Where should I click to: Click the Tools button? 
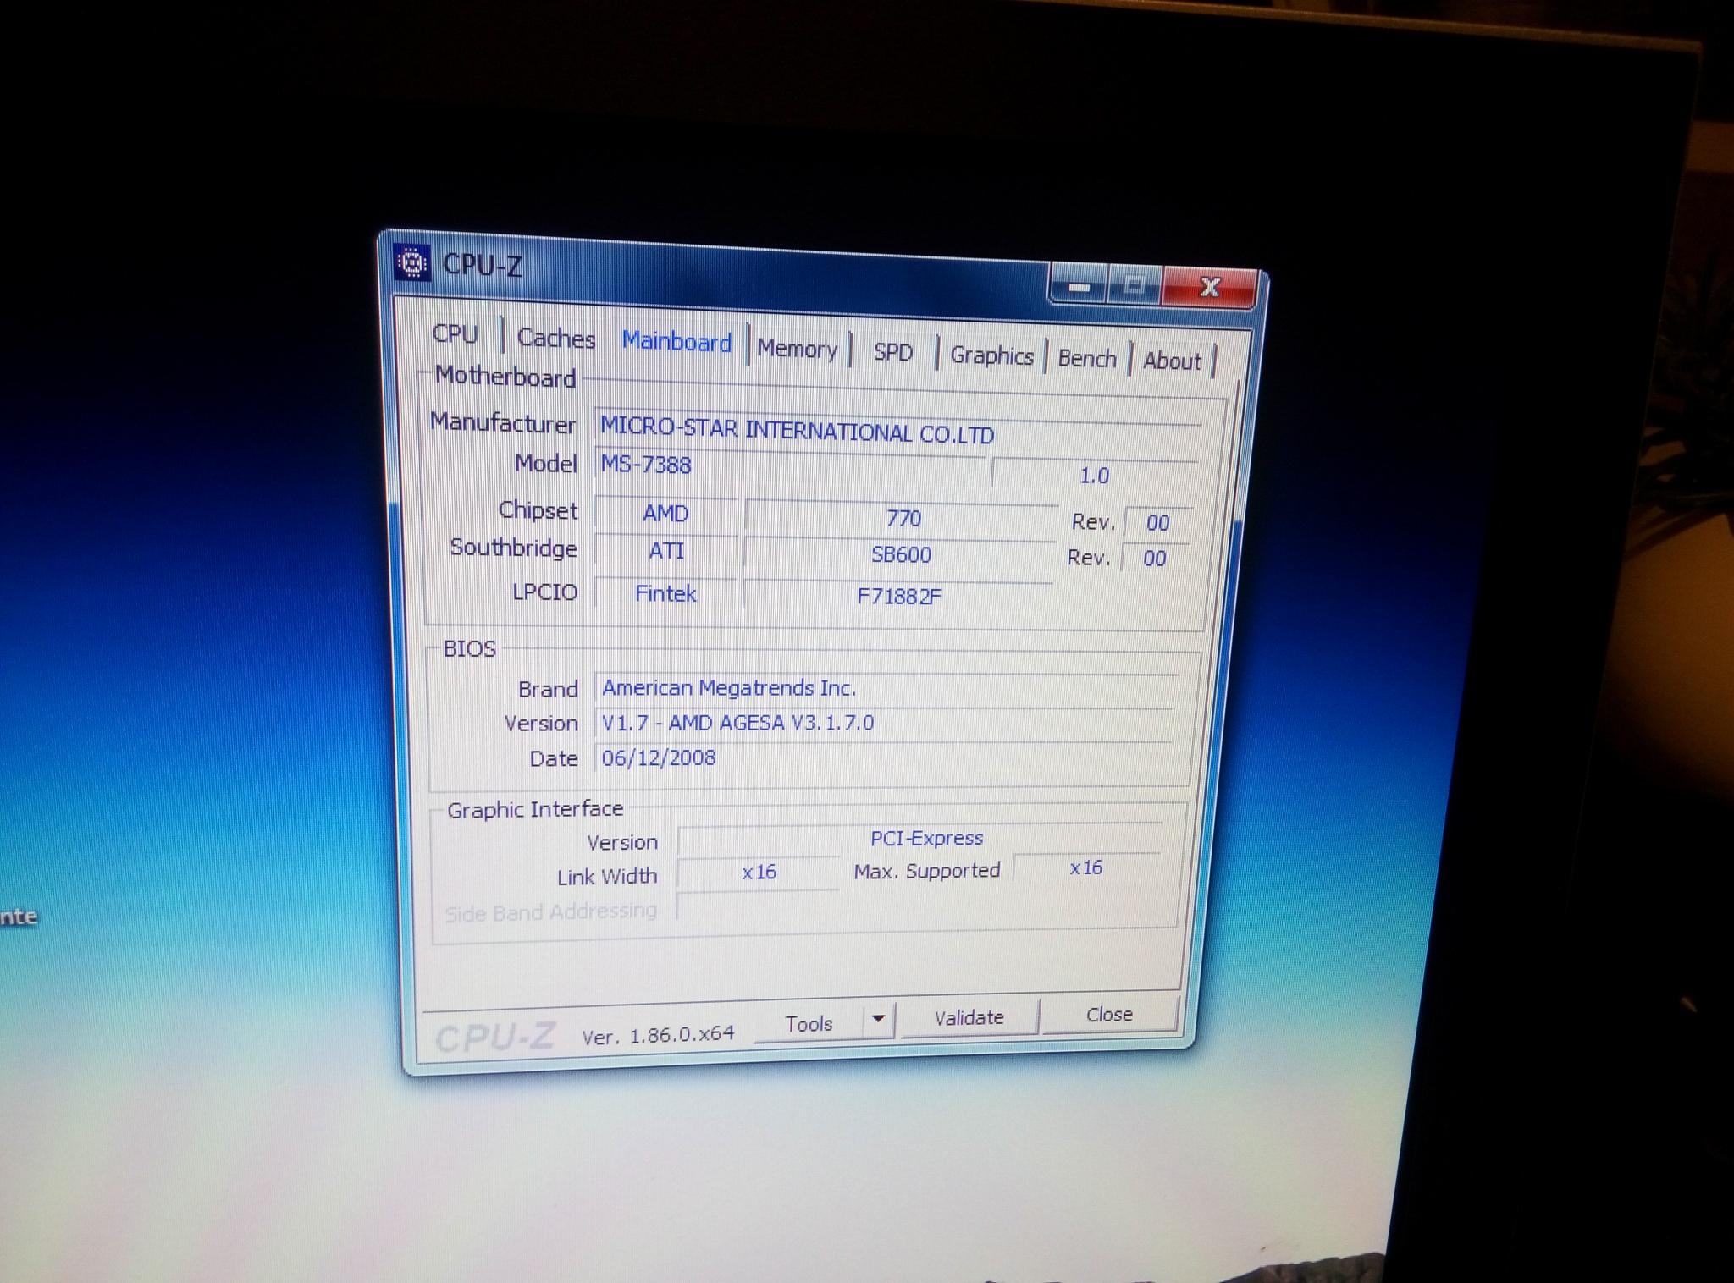pyautogui.click(x=809, y=1024)
